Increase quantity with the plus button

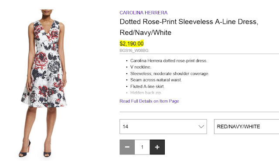tap(157, 147)
